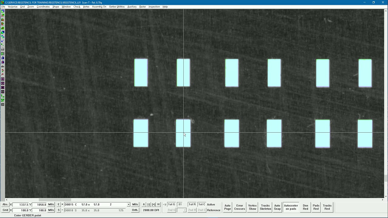
Task: Click the vertical scrollbar thumb
Action: [386, 178]
